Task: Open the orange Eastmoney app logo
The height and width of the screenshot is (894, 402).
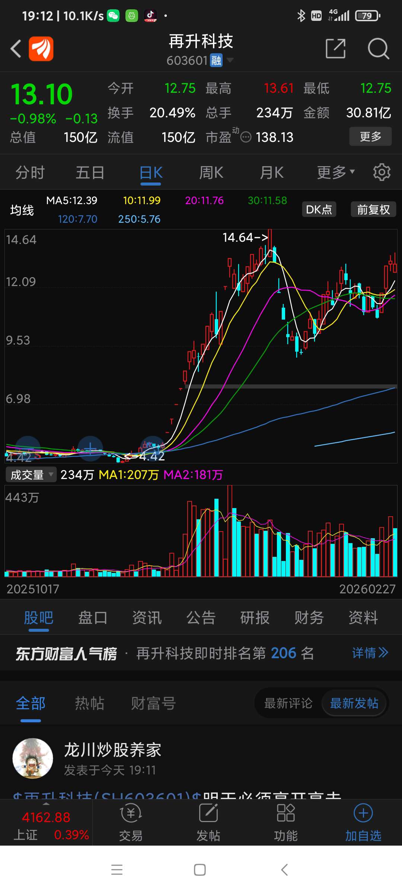Action: click(x=41, y=49)
